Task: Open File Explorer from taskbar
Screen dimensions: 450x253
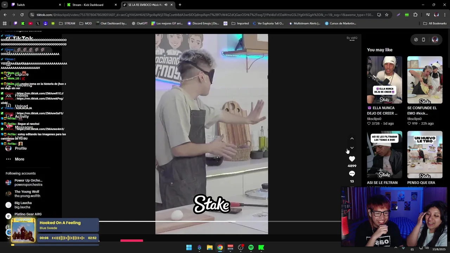Action: click(x=210, y=247)
